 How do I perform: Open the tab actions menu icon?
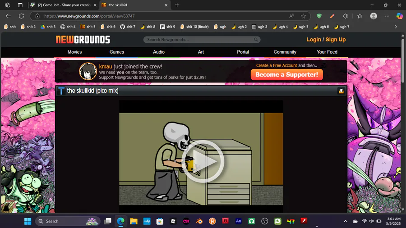point(20,5)
